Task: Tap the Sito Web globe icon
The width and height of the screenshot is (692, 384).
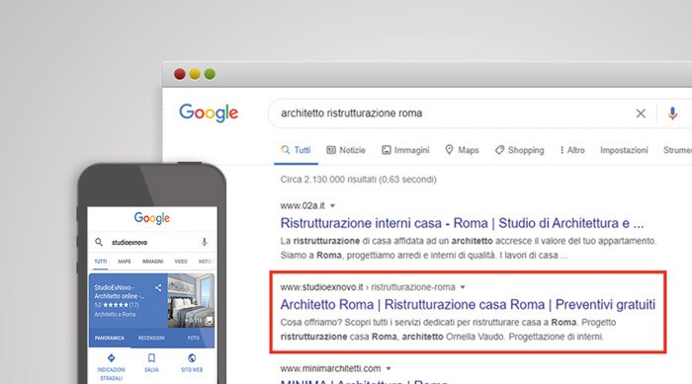Action: 192,358
